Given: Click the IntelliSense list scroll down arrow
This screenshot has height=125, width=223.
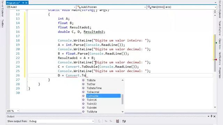Looking at the screenshot, I should point(122,112).
